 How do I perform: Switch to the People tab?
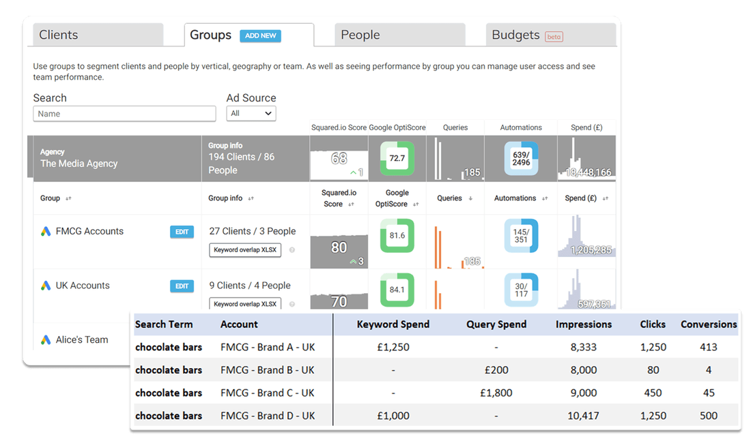point(400,35)
